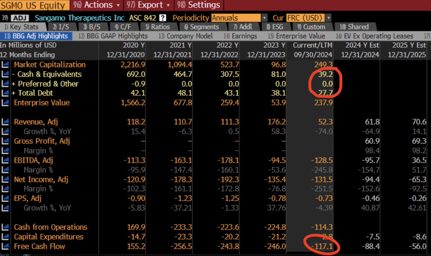The height and width of the screenshot is (256, 431).
Task: Open the Export menu
Action: [148, 5]
